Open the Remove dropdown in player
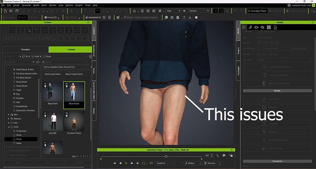Screen dimensions: 316x169 [220, 163]
